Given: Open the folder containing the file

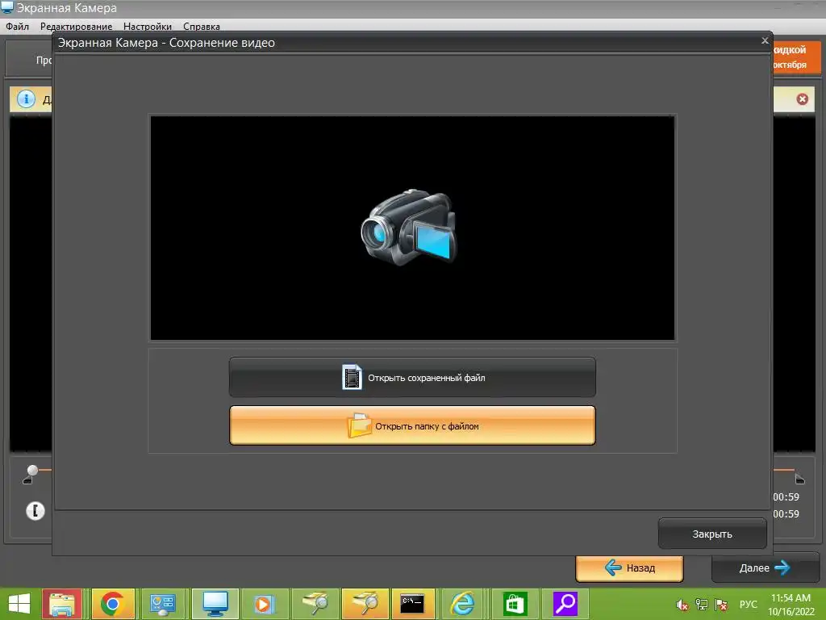Looking at the screenshot, I should (x=412, y=425).
